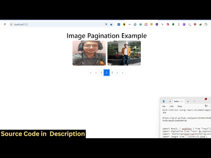Close the Build Notepad tab
The image size is (211, 158).
[182, 101]
